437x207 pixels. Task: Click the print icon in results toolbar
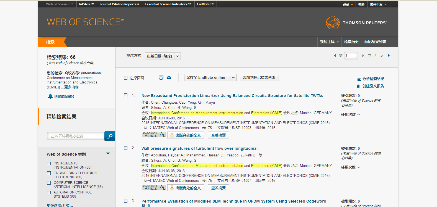click(x=161, y=77)
